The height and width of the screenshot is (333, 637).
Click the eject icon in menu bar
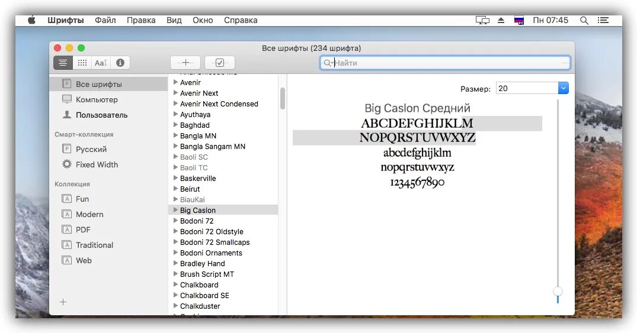[x=501, y=20]
